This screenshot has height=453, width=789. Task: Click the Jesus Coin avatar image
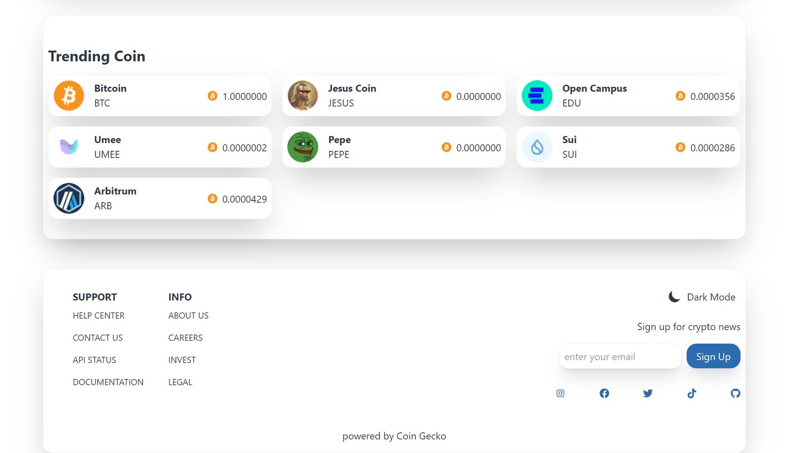coord(303,96)
